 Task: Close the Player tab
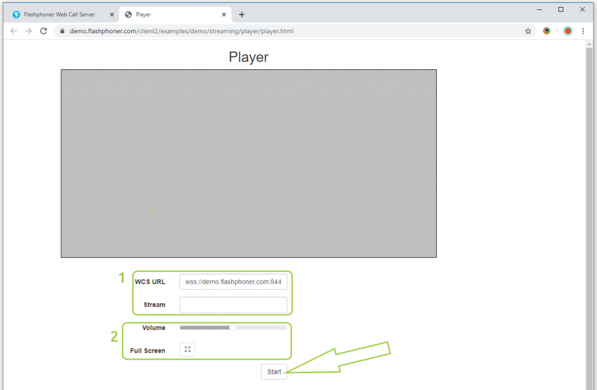(x=224, y=15)
